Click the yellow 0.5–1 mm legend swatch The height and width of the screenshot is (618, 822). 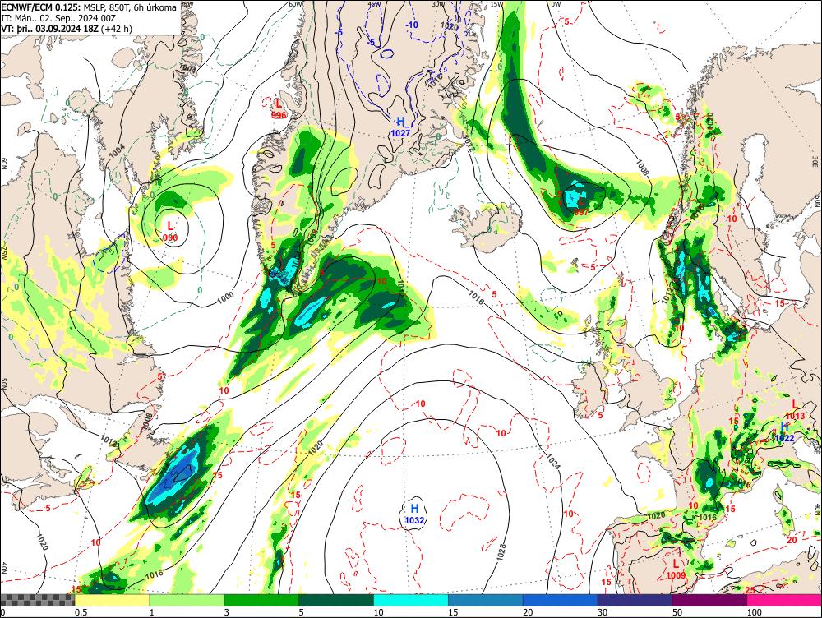[x=112, y=600]
